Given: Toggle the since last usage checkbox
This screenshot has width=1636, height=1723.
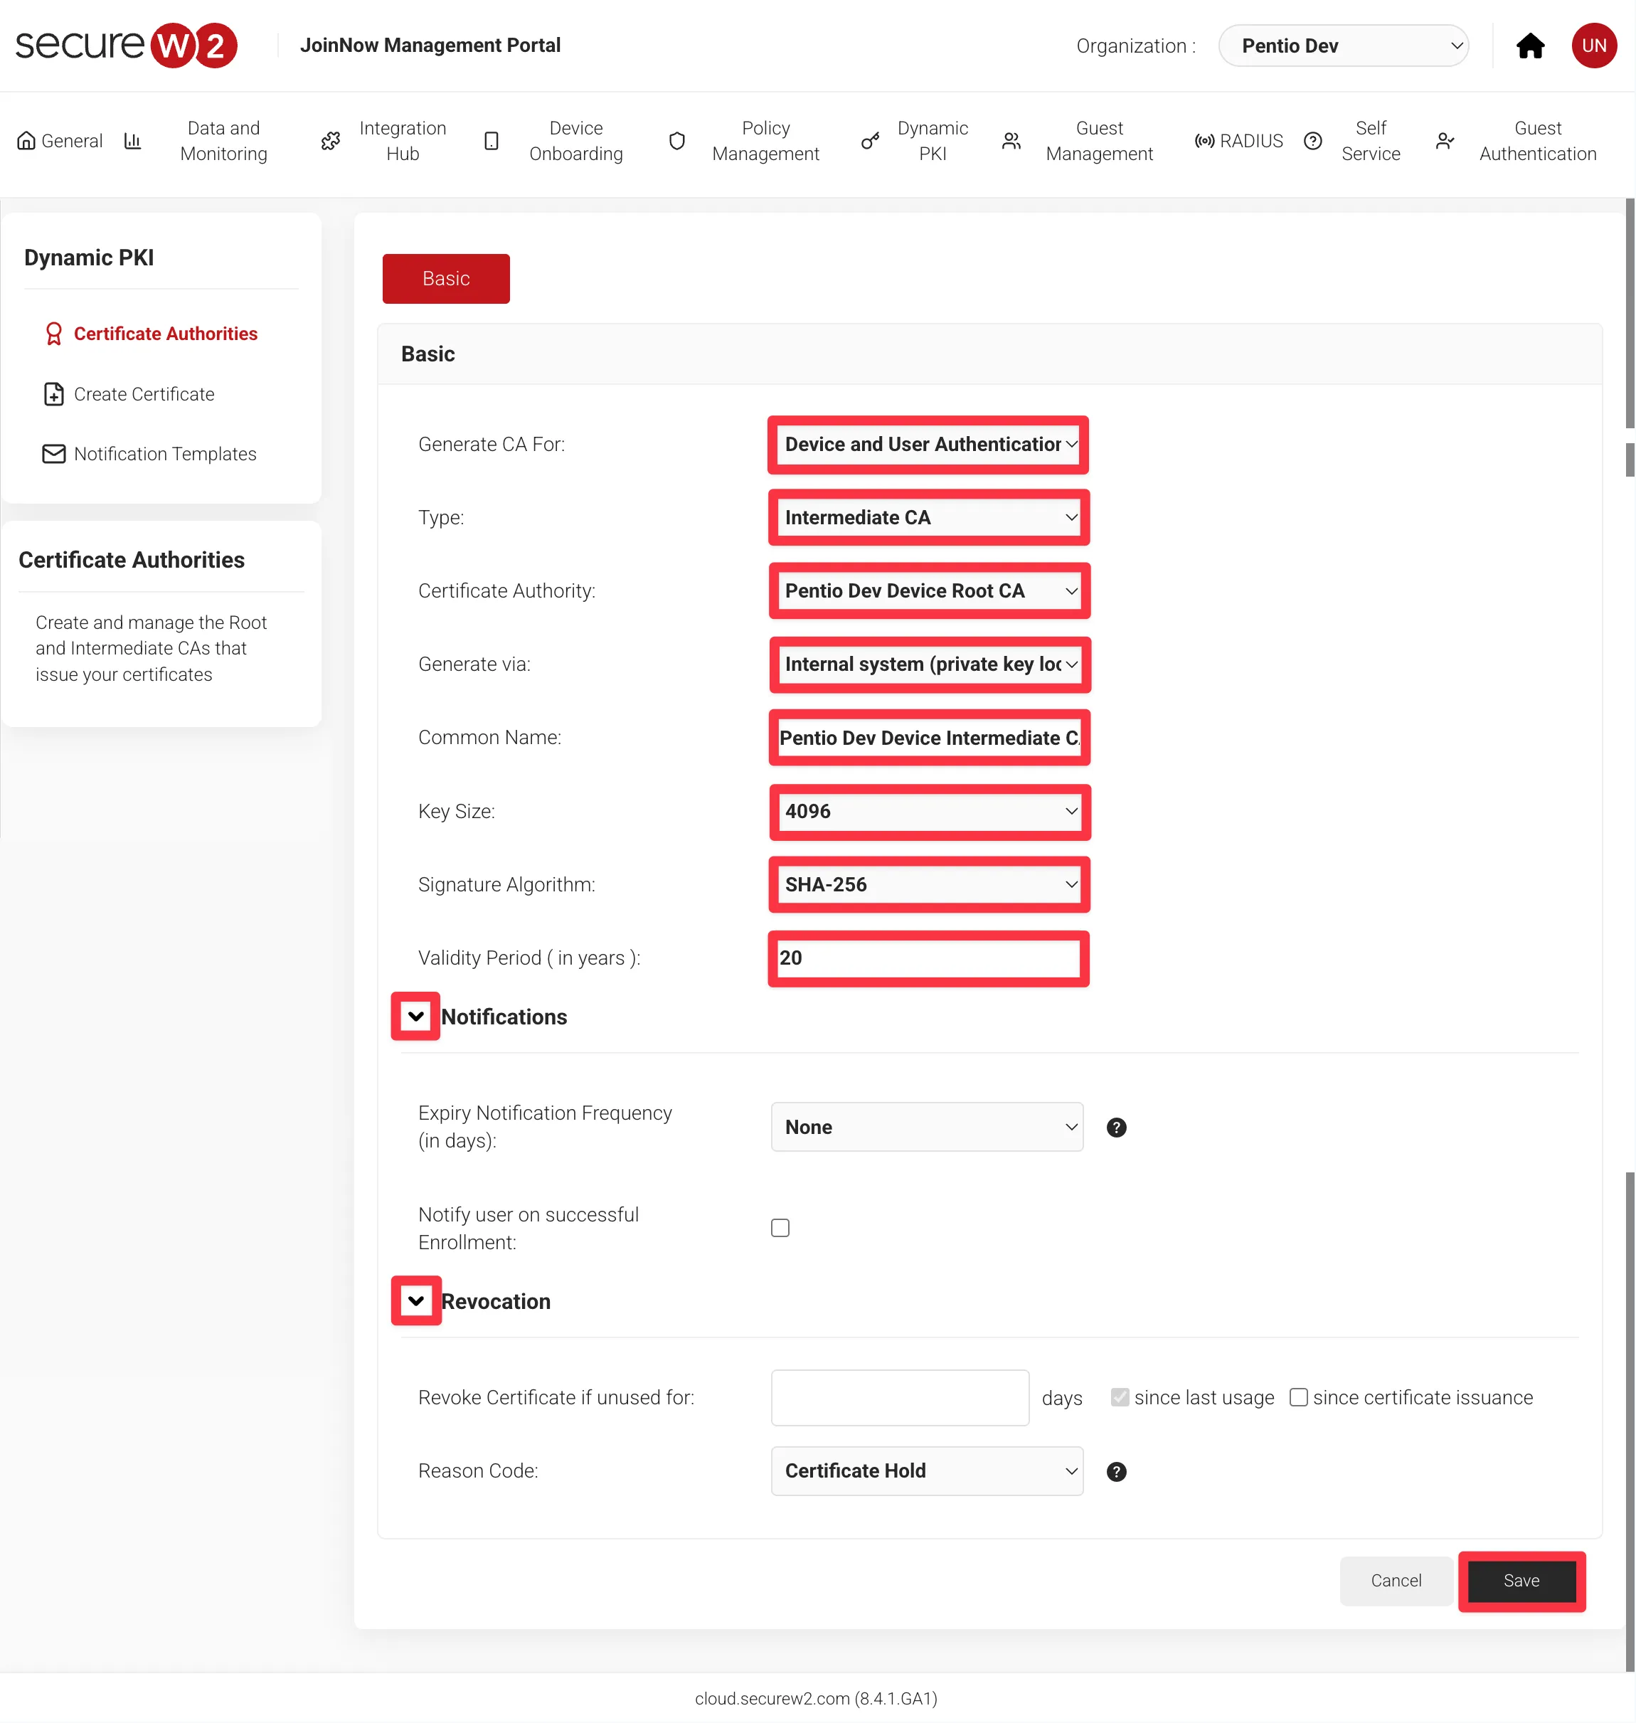Looking at the screenshot, I should pos(1120,1397).
